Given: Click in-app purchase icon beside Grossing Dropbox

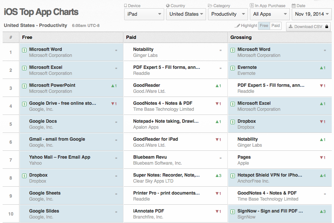Looking at the screenshot, I should coord(233,122).
